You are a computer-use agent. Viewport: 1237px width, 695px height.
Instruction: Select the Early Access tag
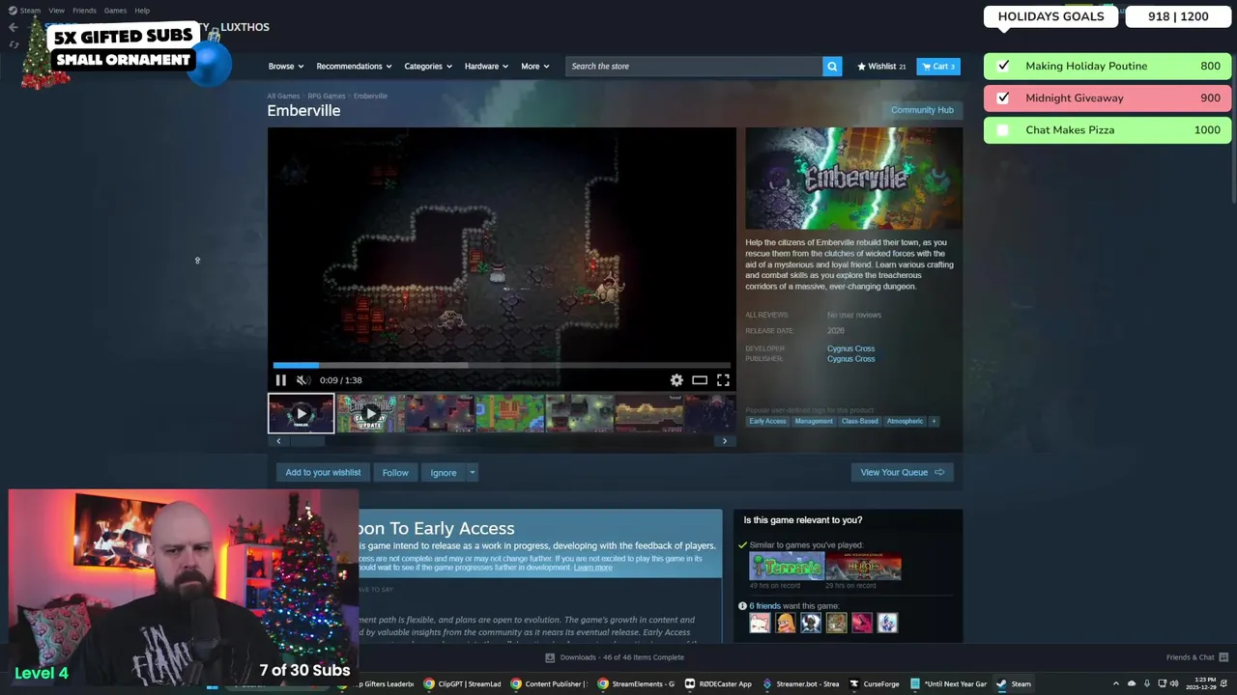pyautogui.click(x=767, y=421)
